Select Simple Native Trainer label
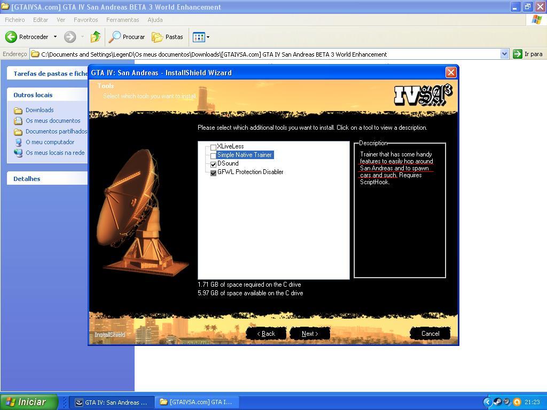 click(245, 155)
